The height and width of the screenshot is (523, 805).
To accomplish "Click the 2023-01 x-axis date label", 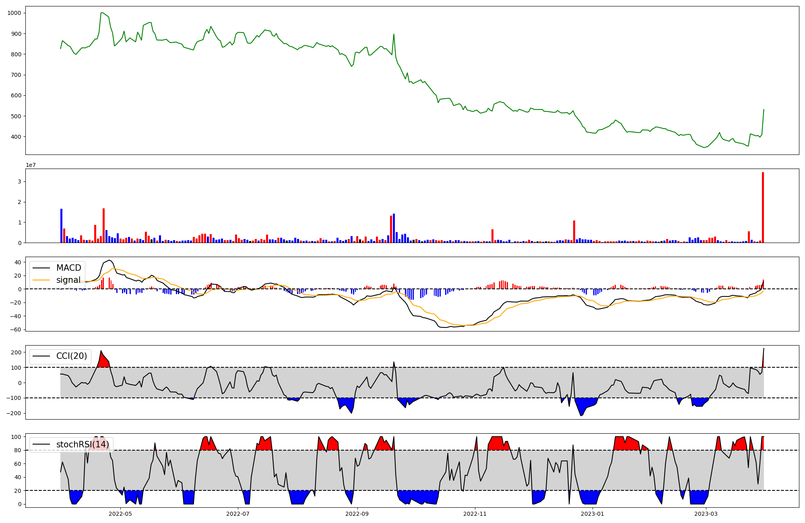I will tap(593, 514).
